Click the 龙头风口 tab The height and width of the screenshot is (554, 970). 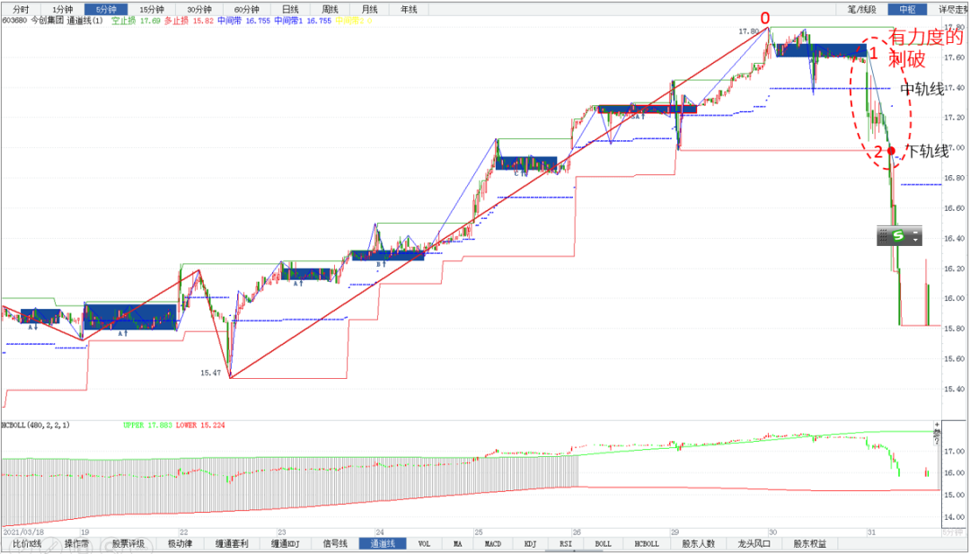[753, 543]
